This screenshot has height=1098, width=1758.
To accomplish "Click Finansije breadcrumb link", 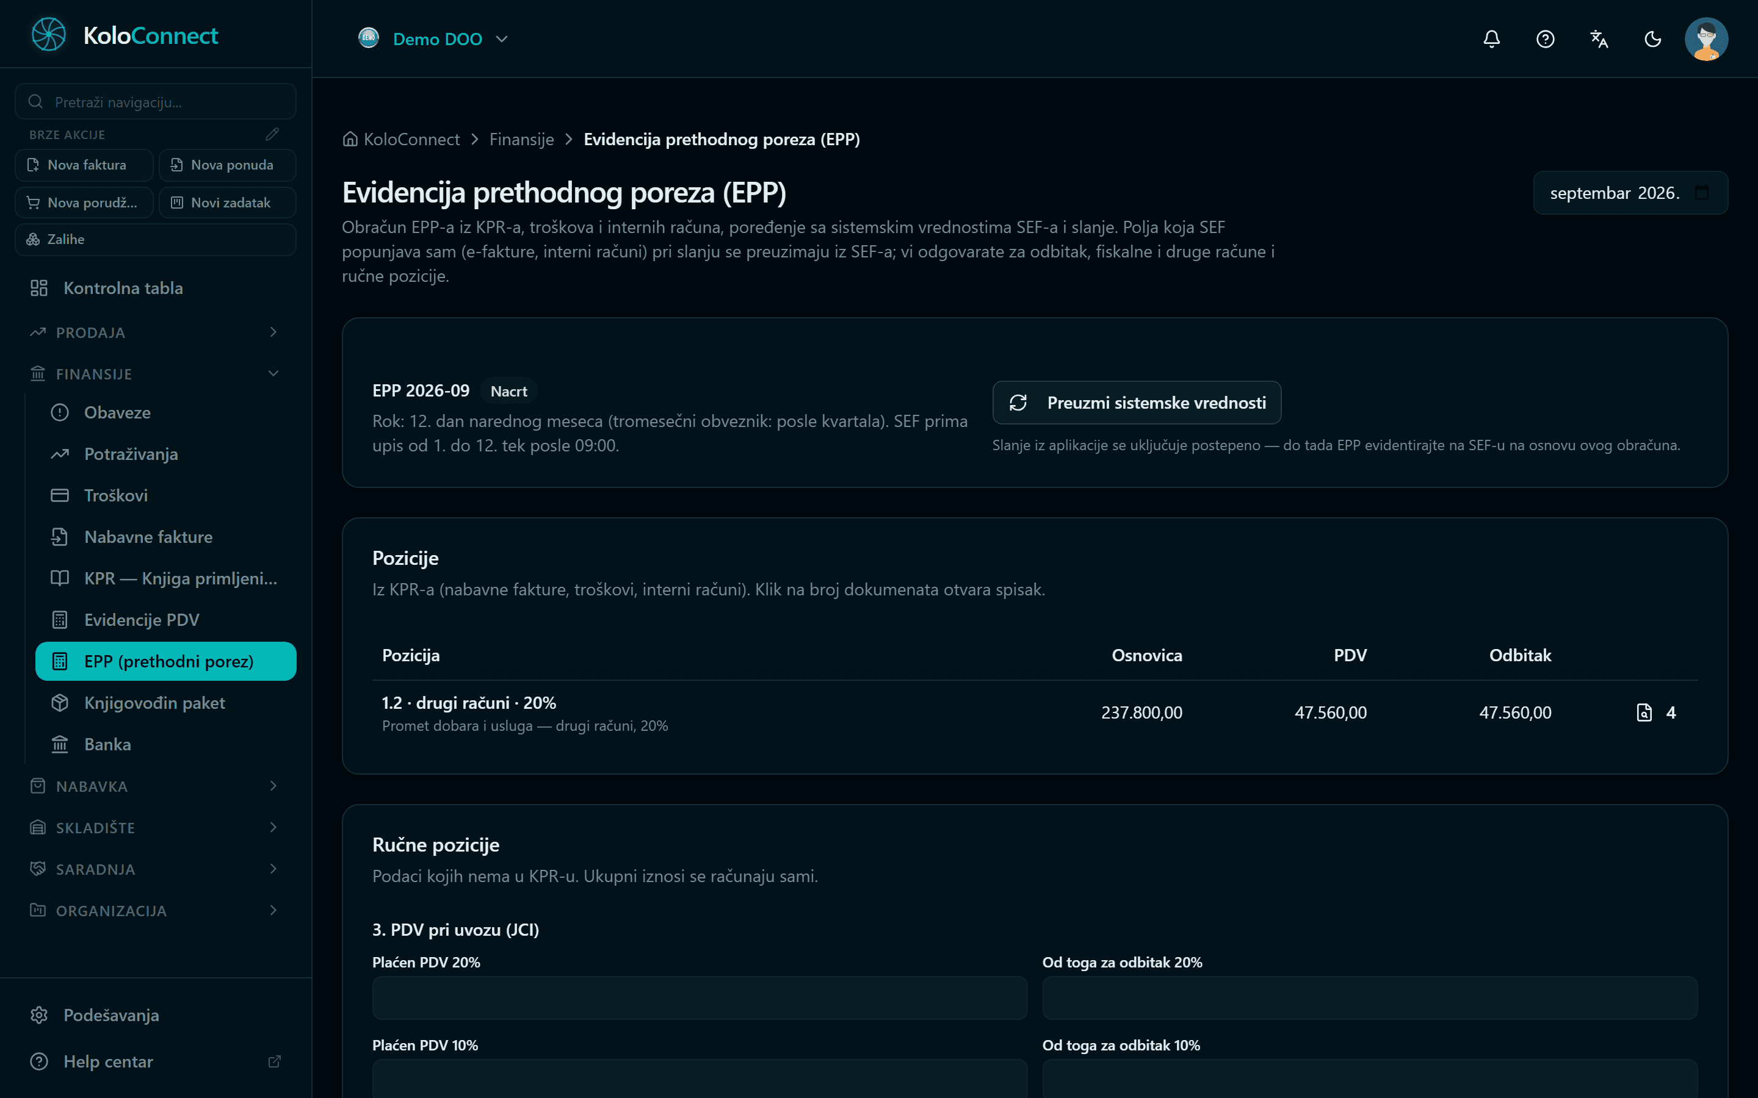I will 521,138.
